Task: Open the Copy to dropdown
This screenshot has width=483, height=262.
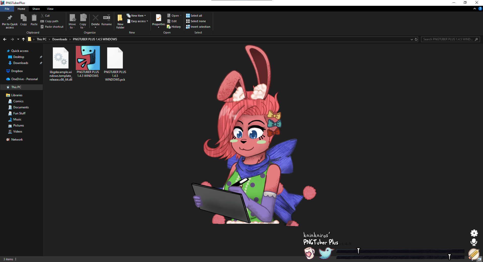Action: [x=83, y=21]
